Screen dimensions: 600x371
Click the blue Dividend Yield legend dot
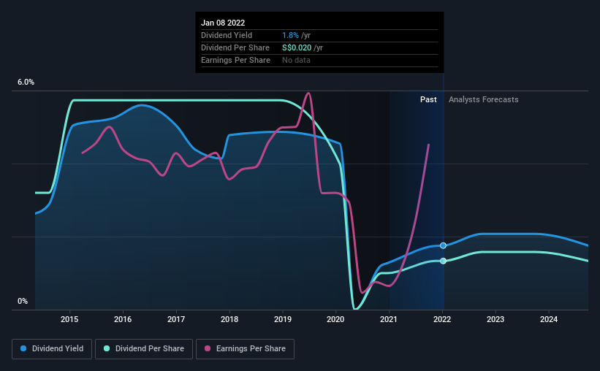pos(23,348)
